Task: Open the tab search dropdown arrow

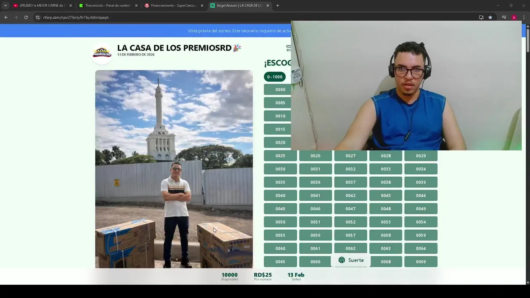Action: (5, 5)
